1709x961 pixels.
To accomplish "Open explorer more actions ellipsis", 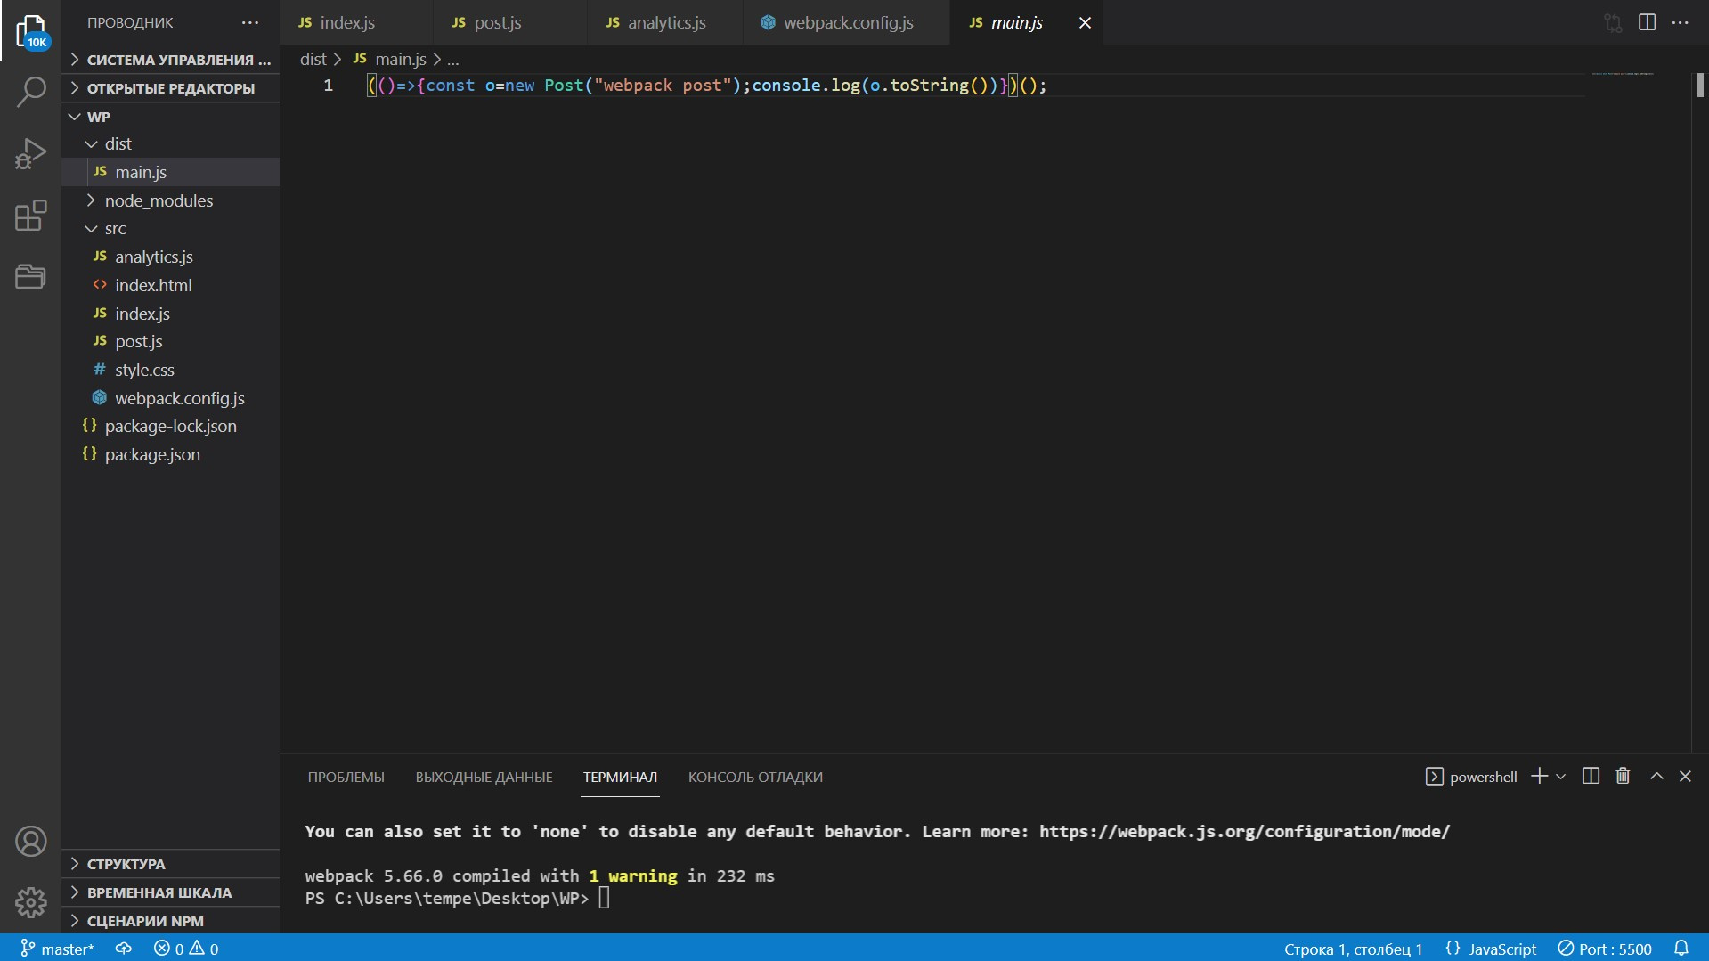I will click(250, 23).
